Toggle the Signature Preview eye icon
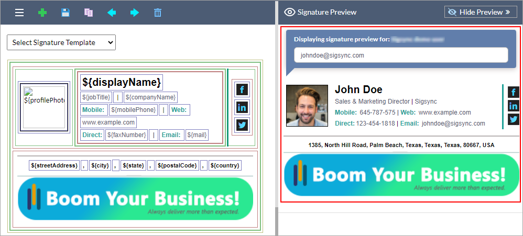 click(x=289, y=12)
